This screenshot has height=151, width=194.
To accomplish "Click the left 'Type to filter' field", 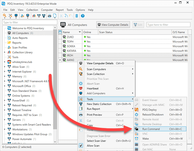I will coord(30,22).
